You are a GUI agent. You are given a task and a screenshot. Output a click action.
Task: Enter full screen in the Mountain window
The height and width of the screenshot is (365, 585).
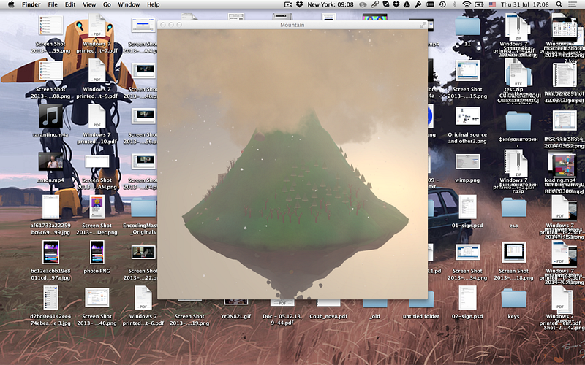tap(423, 25)
